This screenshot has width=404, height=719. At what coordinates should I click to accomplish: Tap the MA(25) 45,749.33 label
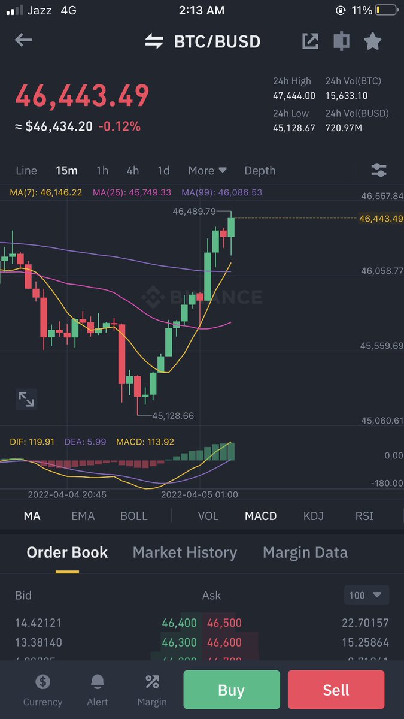coord(132,193)
